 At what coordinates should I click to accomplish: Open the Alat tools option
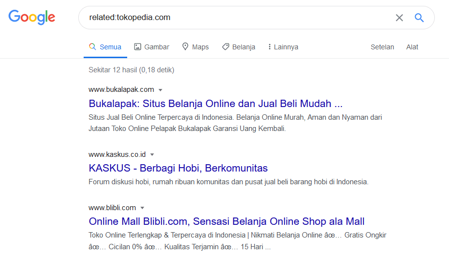[x=412, y=47]
